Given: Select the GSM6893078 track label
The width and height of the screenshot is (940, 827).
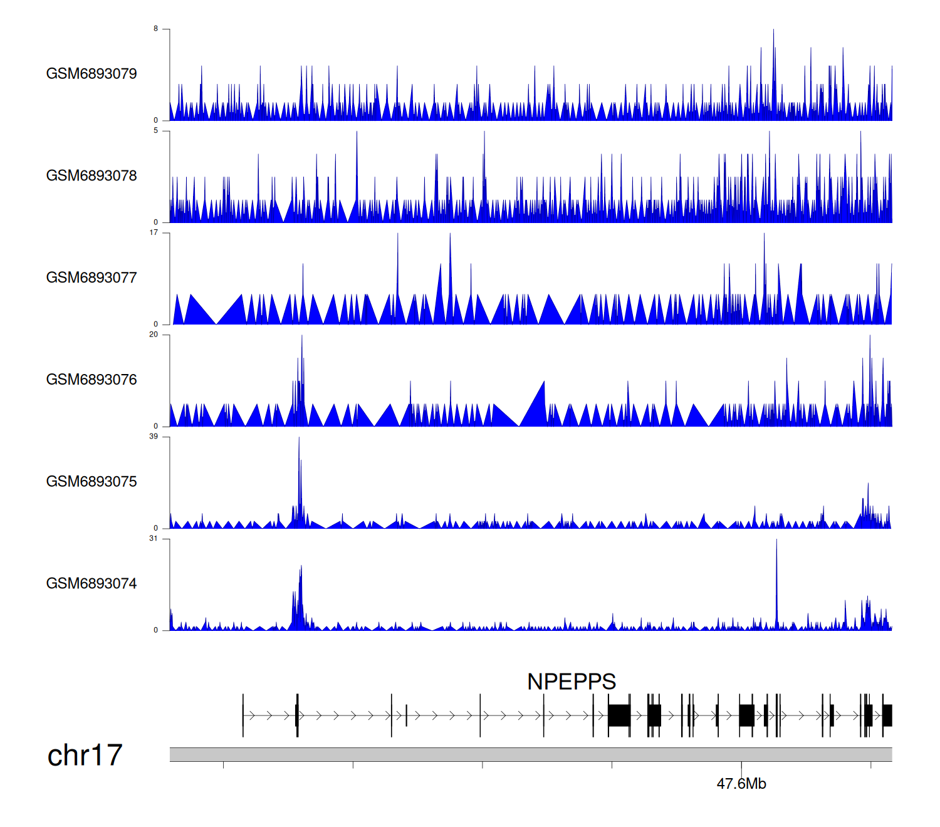Looking at the screenshot, I should (91, 176).
